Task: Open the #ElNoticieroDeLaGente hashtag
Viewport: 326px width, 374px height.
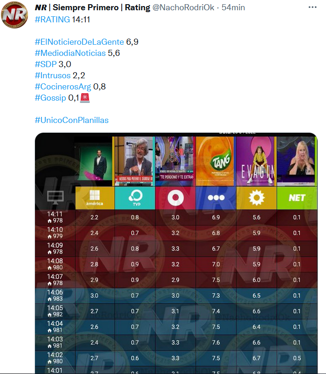Action: pyautogui.click(x=79, y=42)
